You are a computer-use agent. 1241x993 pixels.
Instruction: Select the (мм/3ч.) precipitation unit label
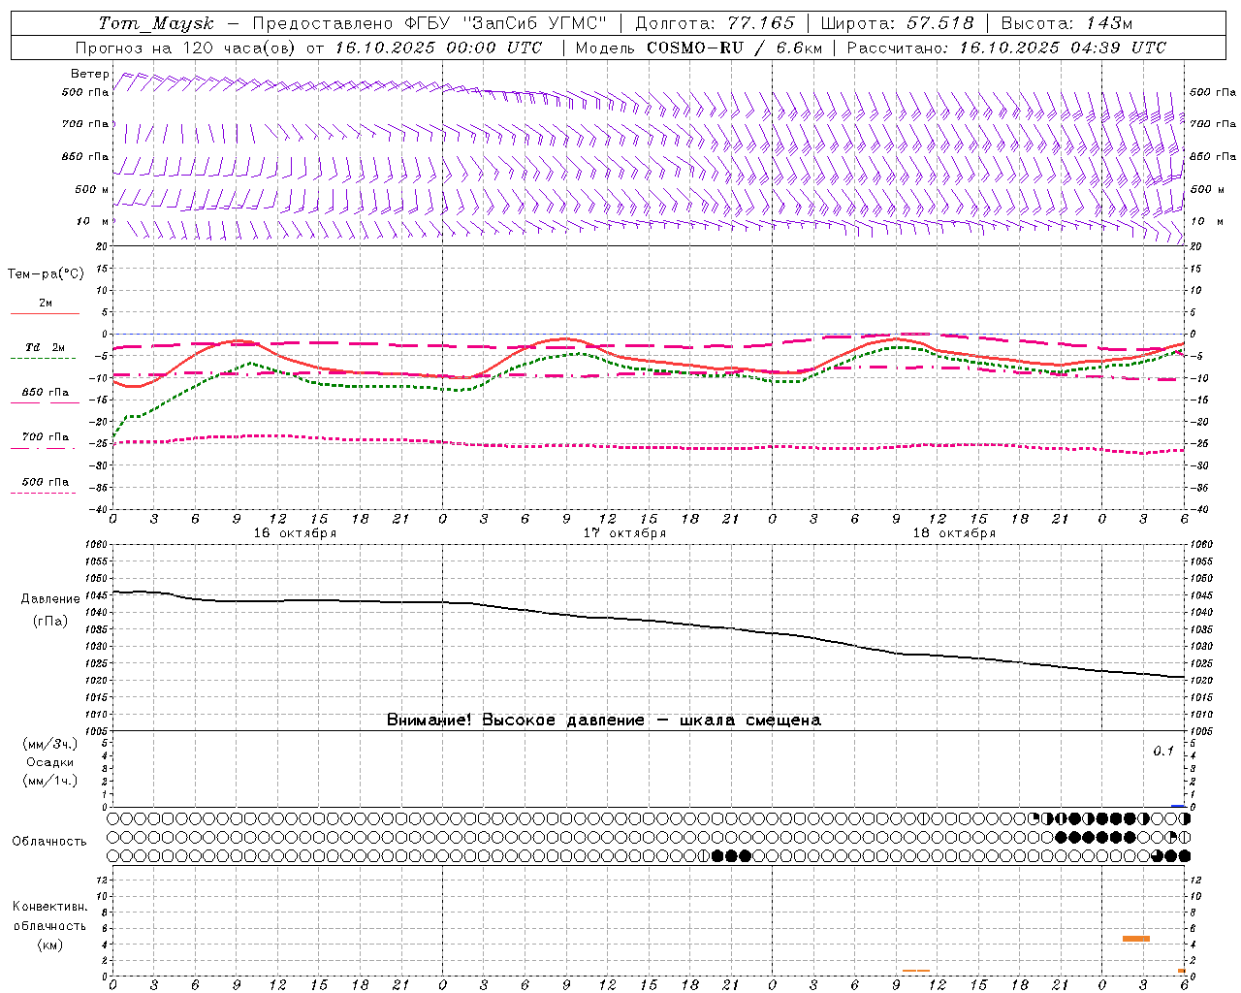pyautogui.click(x=50, y=744)
